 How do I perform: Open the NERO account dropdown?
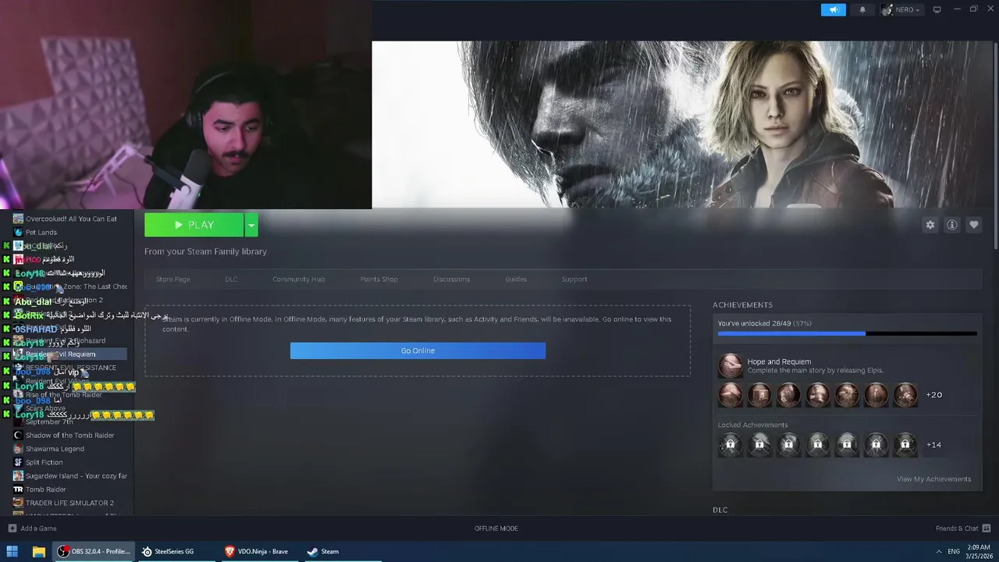[909, 9]
